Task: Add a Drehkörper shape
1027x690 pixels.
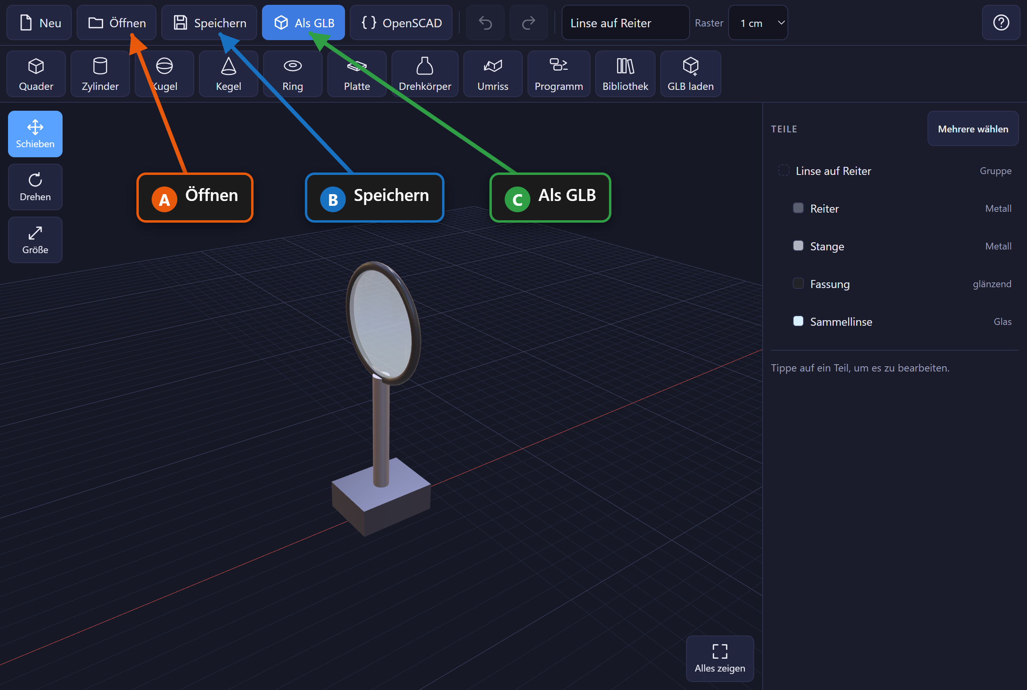Action: [425, 74]
